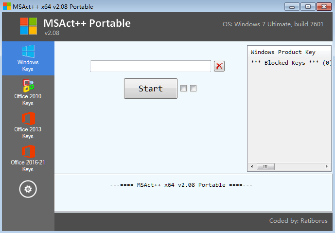This screenshot has width=335, height=233.
Task: Click into the product key input field
Action: pos(150,66)
